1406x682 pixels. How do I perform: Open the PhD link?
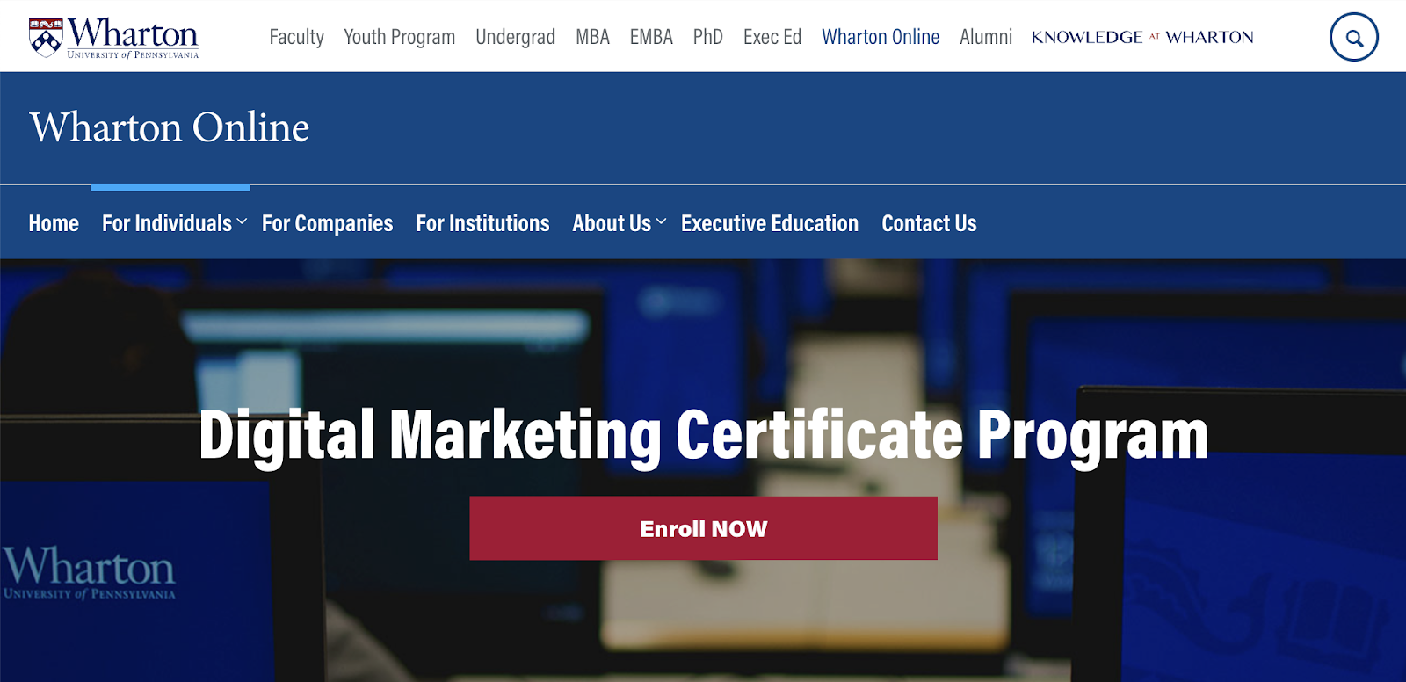[x=707, y=37]
